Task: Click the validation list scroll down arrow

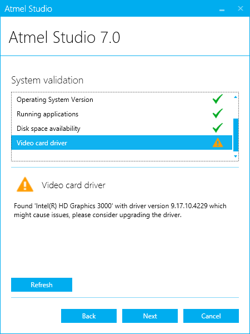Action: [236, 156]
